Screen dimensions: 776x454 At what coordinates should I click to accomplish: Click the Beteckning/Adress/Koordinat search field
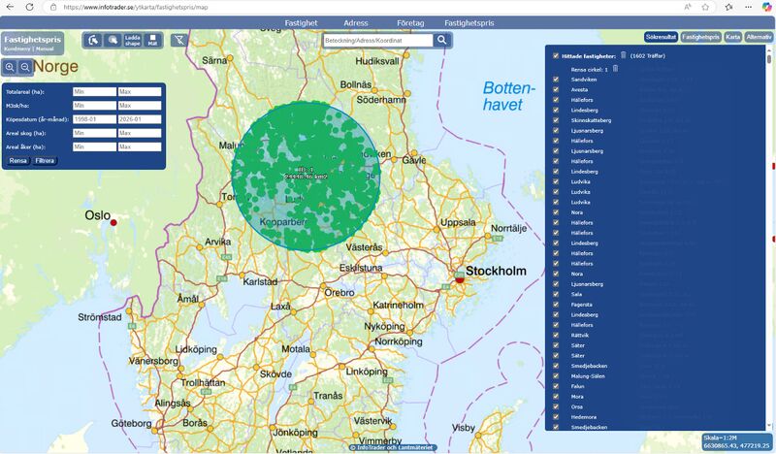coord(378,40)
